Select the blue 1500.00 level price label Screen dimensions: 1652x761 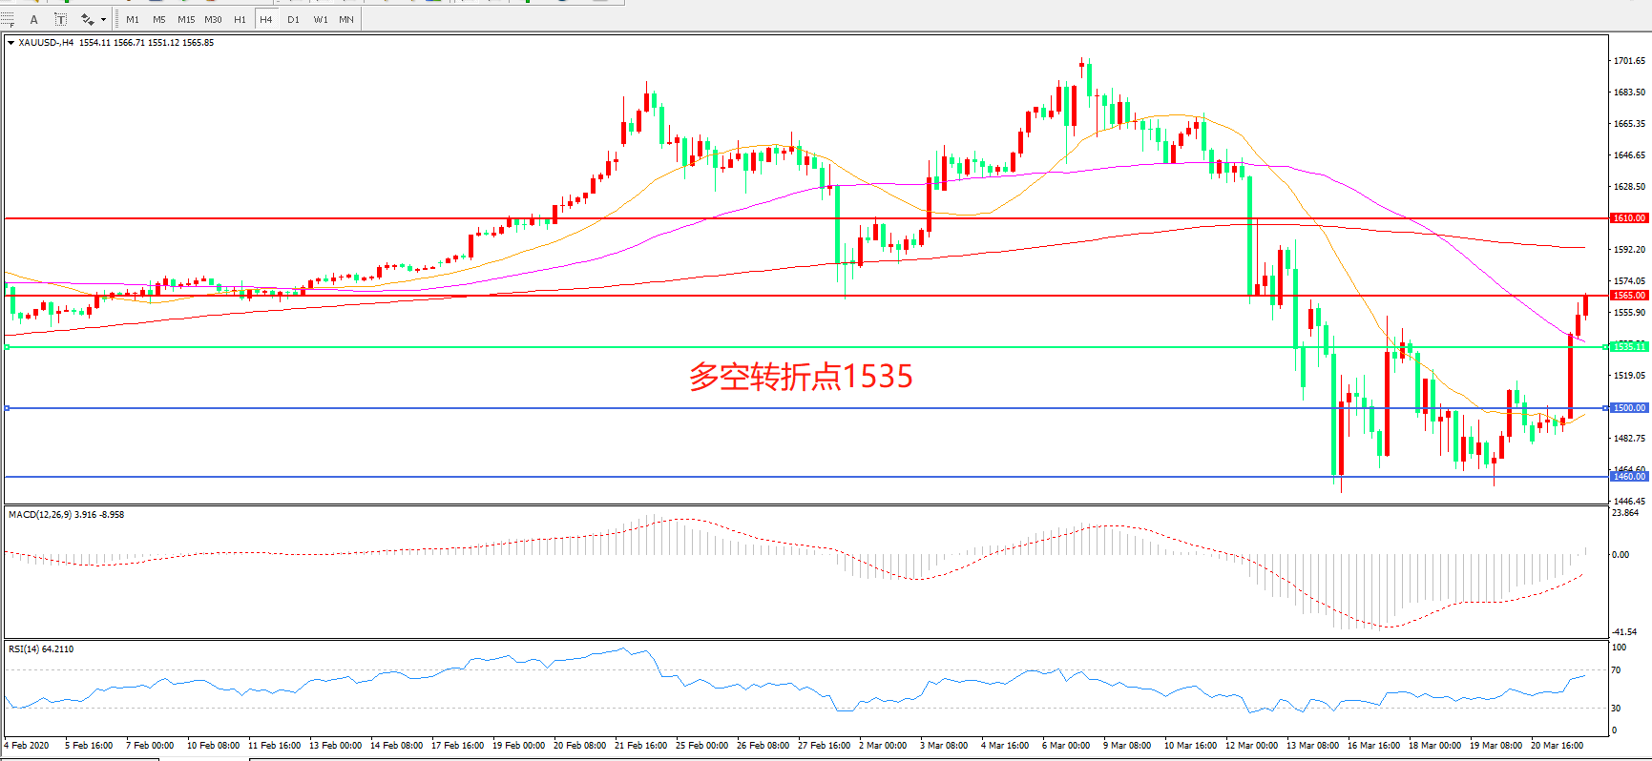coord(1628,408)
